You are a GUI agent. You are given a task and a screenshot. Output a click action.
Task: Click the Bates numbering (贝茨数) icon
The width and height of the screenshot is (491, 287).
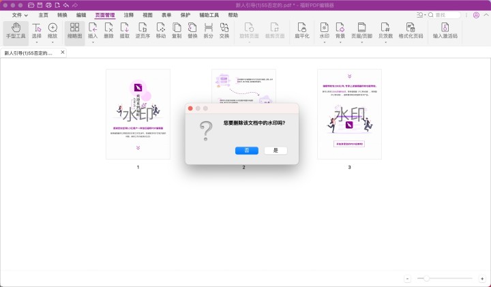pos(385,31)
